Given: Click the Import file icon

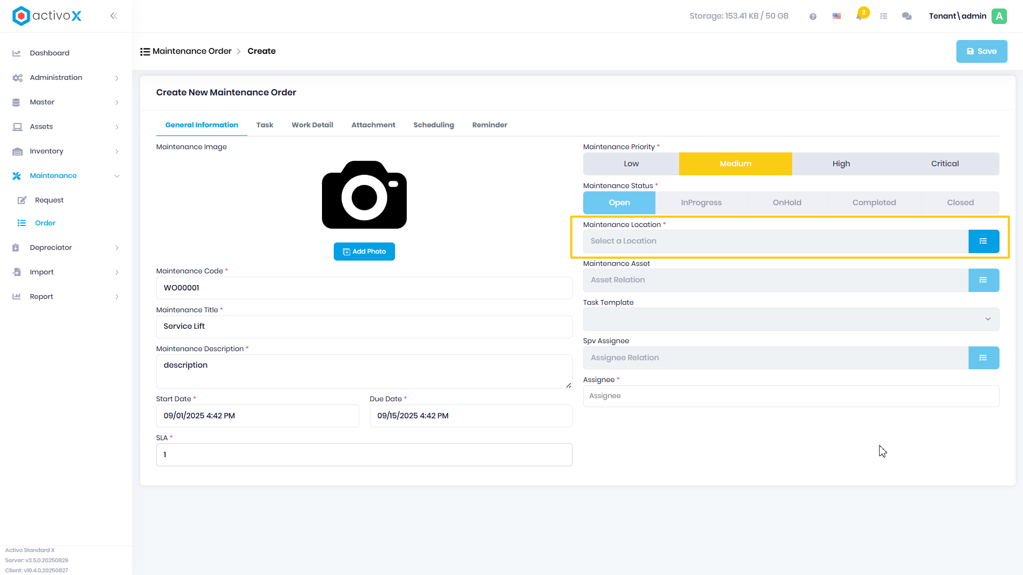Looking at the screenshot, I should click(17, 272).
